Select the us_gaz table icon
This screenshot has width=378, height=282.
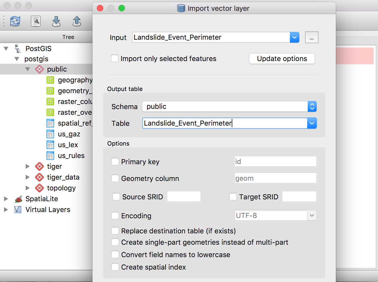click(50, 134)
